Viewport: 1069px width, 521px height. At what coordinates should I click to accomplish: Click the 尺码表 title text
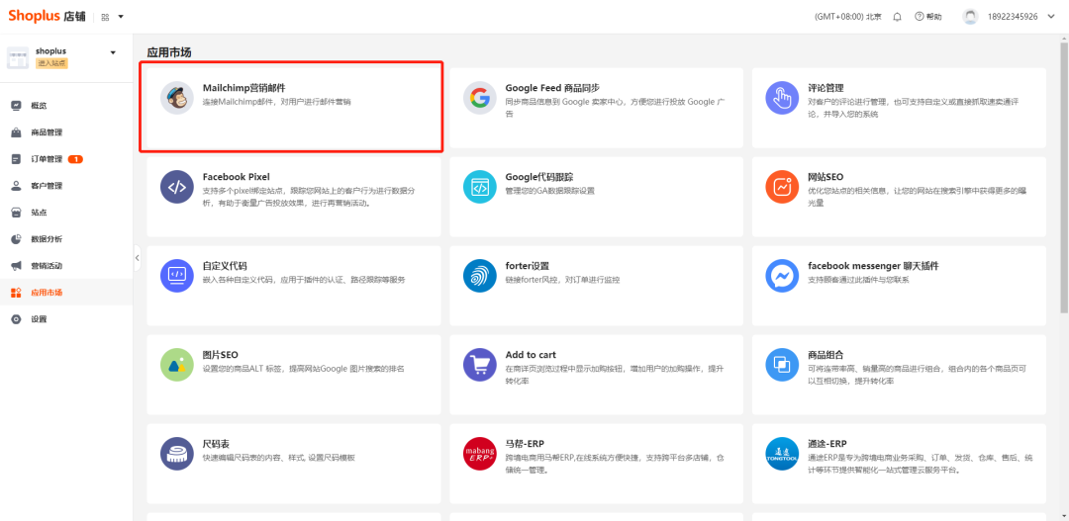coord(216,443)
